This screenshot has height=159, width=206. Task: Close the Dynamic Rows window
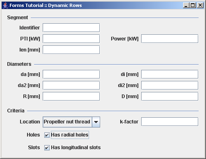200,5
